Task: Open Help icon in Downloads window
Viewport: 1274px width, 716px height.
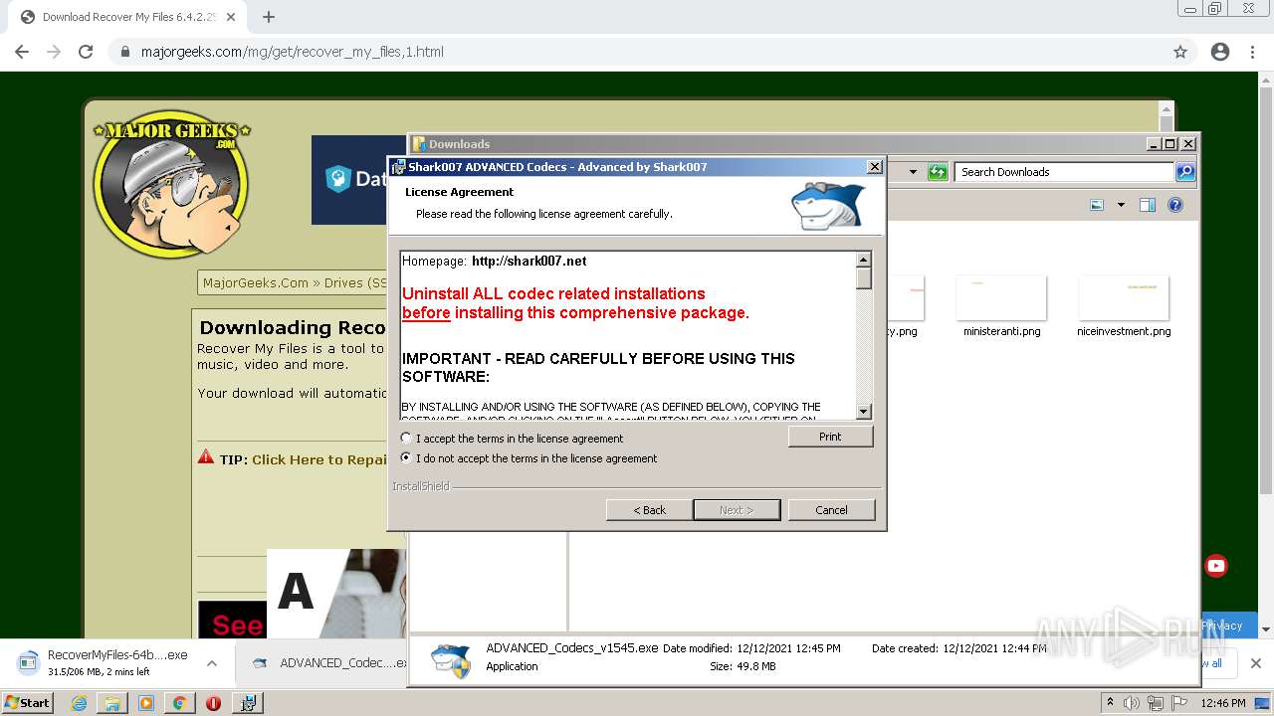Action: pos(1175,205)
